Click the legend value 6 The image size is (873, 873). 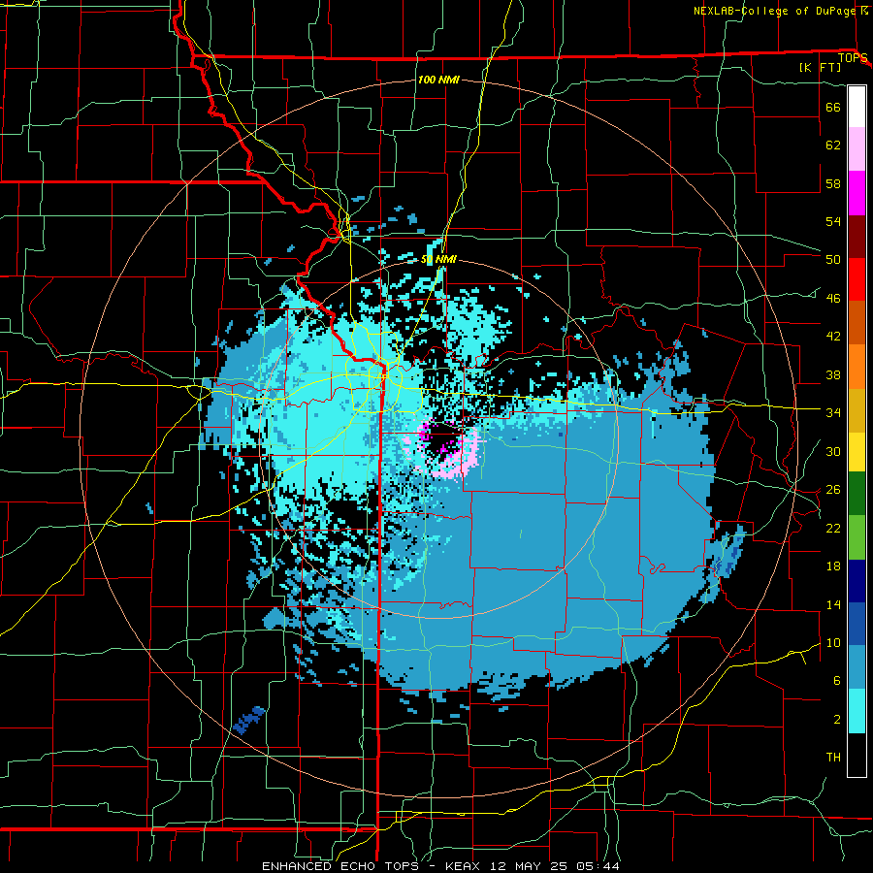[x=837, y=681]
